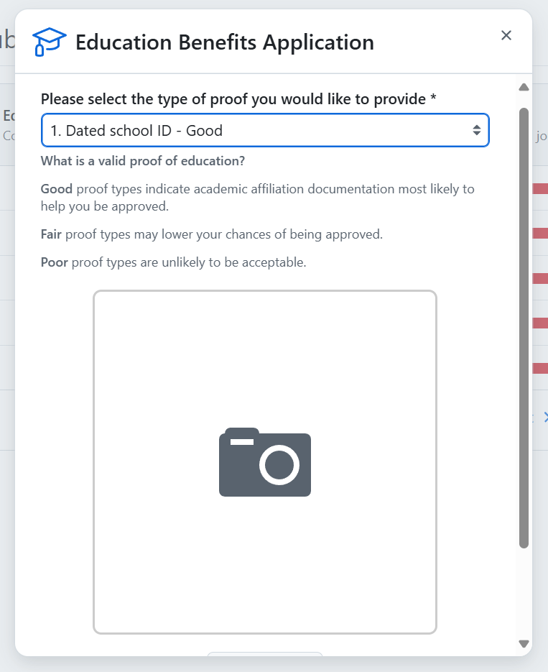The width and height of the screenshot is (548, 672).
Task: Click the up-down arrows on the select box
Action: pyautogui.click(x=476, y=131)
